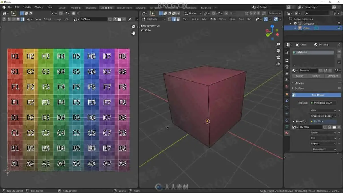
Task: Click the Select button in material panel
Action: coord(316,76)
